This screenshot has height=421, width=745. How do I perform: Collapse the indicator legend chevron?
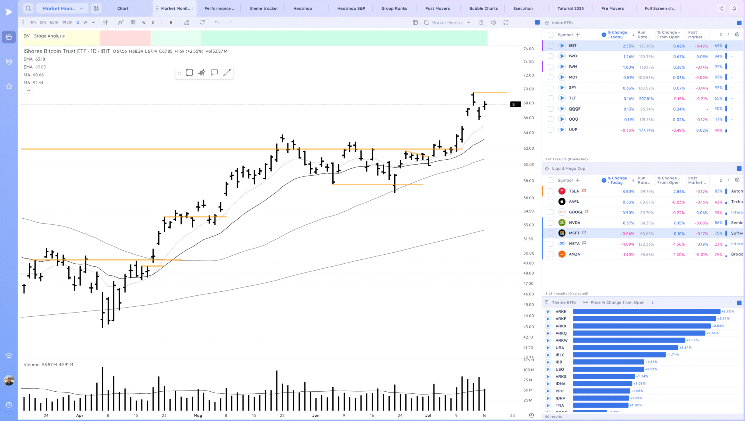[29, 91]
